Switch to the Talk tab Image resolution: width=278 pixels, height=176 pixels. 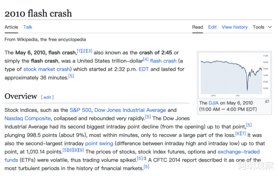28,27
